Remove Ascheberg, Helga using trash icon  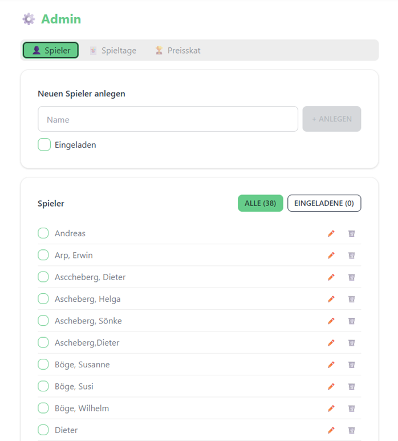[x=351, y=299]
